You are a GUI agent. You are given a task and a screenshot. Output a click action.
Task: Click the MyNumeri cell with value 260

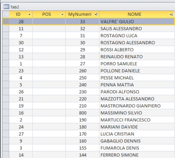click(x=82, y=71)
